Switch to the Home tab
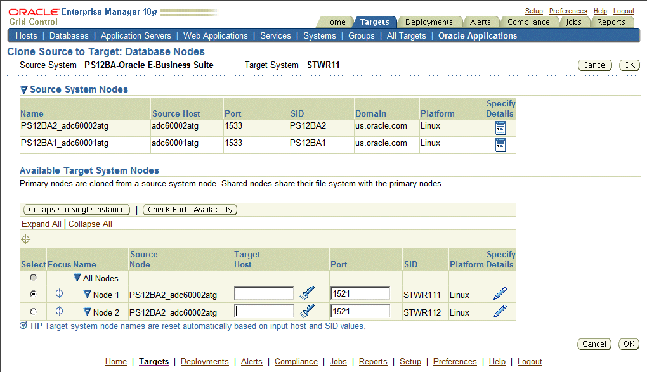Image resolution: width=647 pixels, height=372 pixels. pyautogui.click(x=335, y=22)
